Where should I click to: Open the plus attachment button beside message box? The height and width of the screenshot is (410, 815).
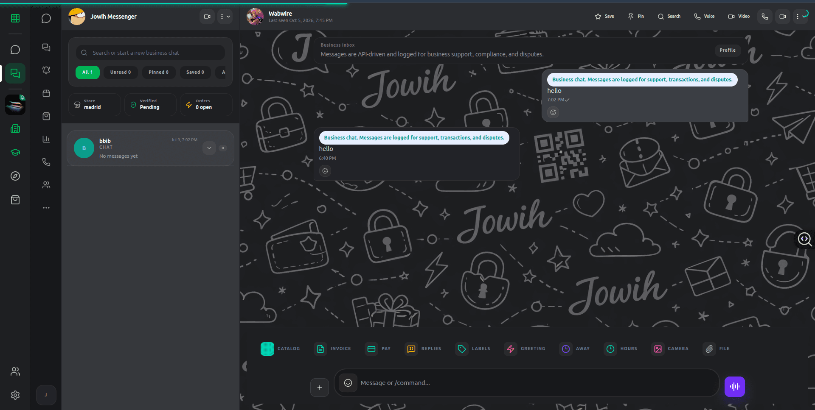[320, 388]
